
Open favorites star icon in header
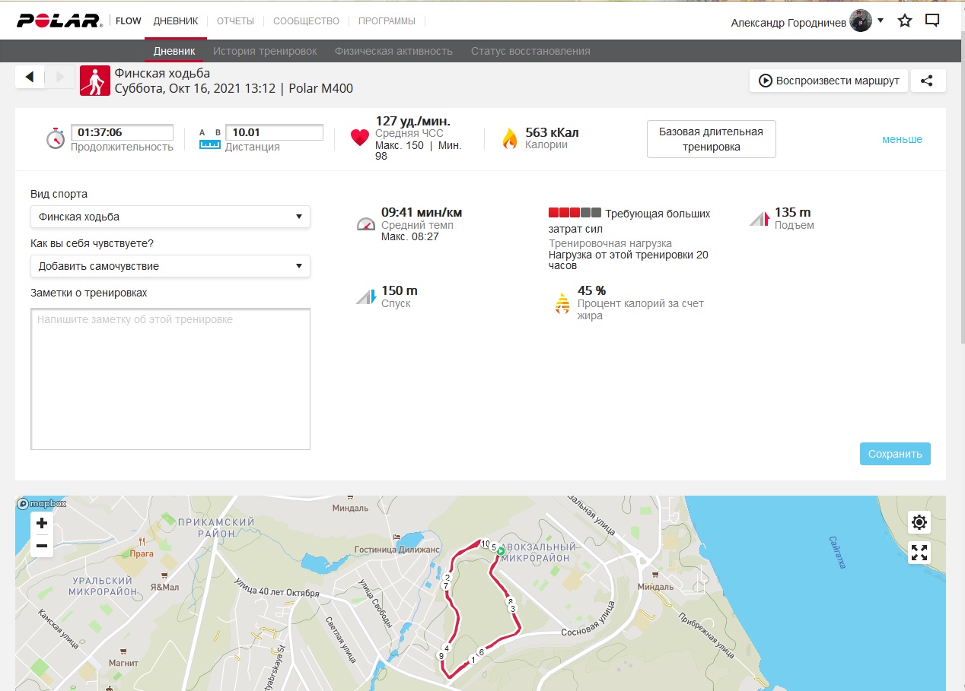[x=905, y=21]
